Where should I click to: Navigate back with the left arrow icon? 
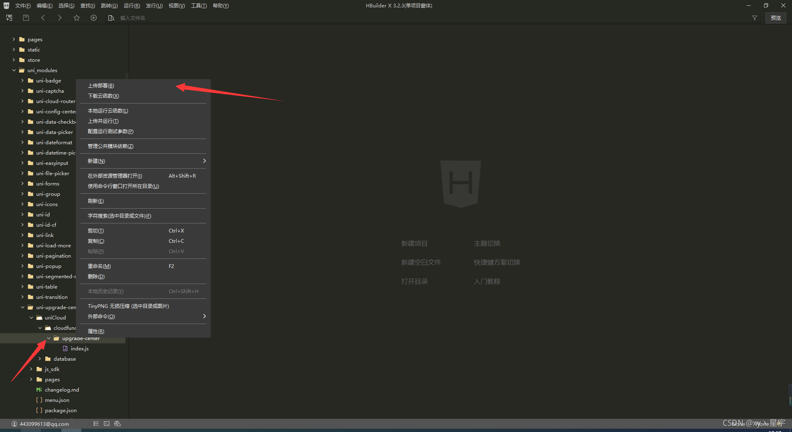[43, 18]
